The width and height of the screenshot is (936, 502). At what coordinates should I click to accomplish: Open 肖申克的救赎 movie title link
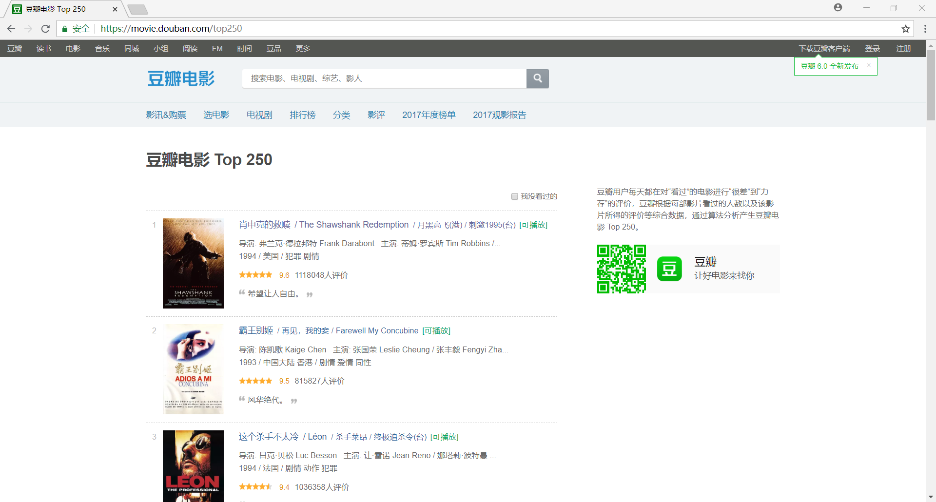click(x=265, y=225)
